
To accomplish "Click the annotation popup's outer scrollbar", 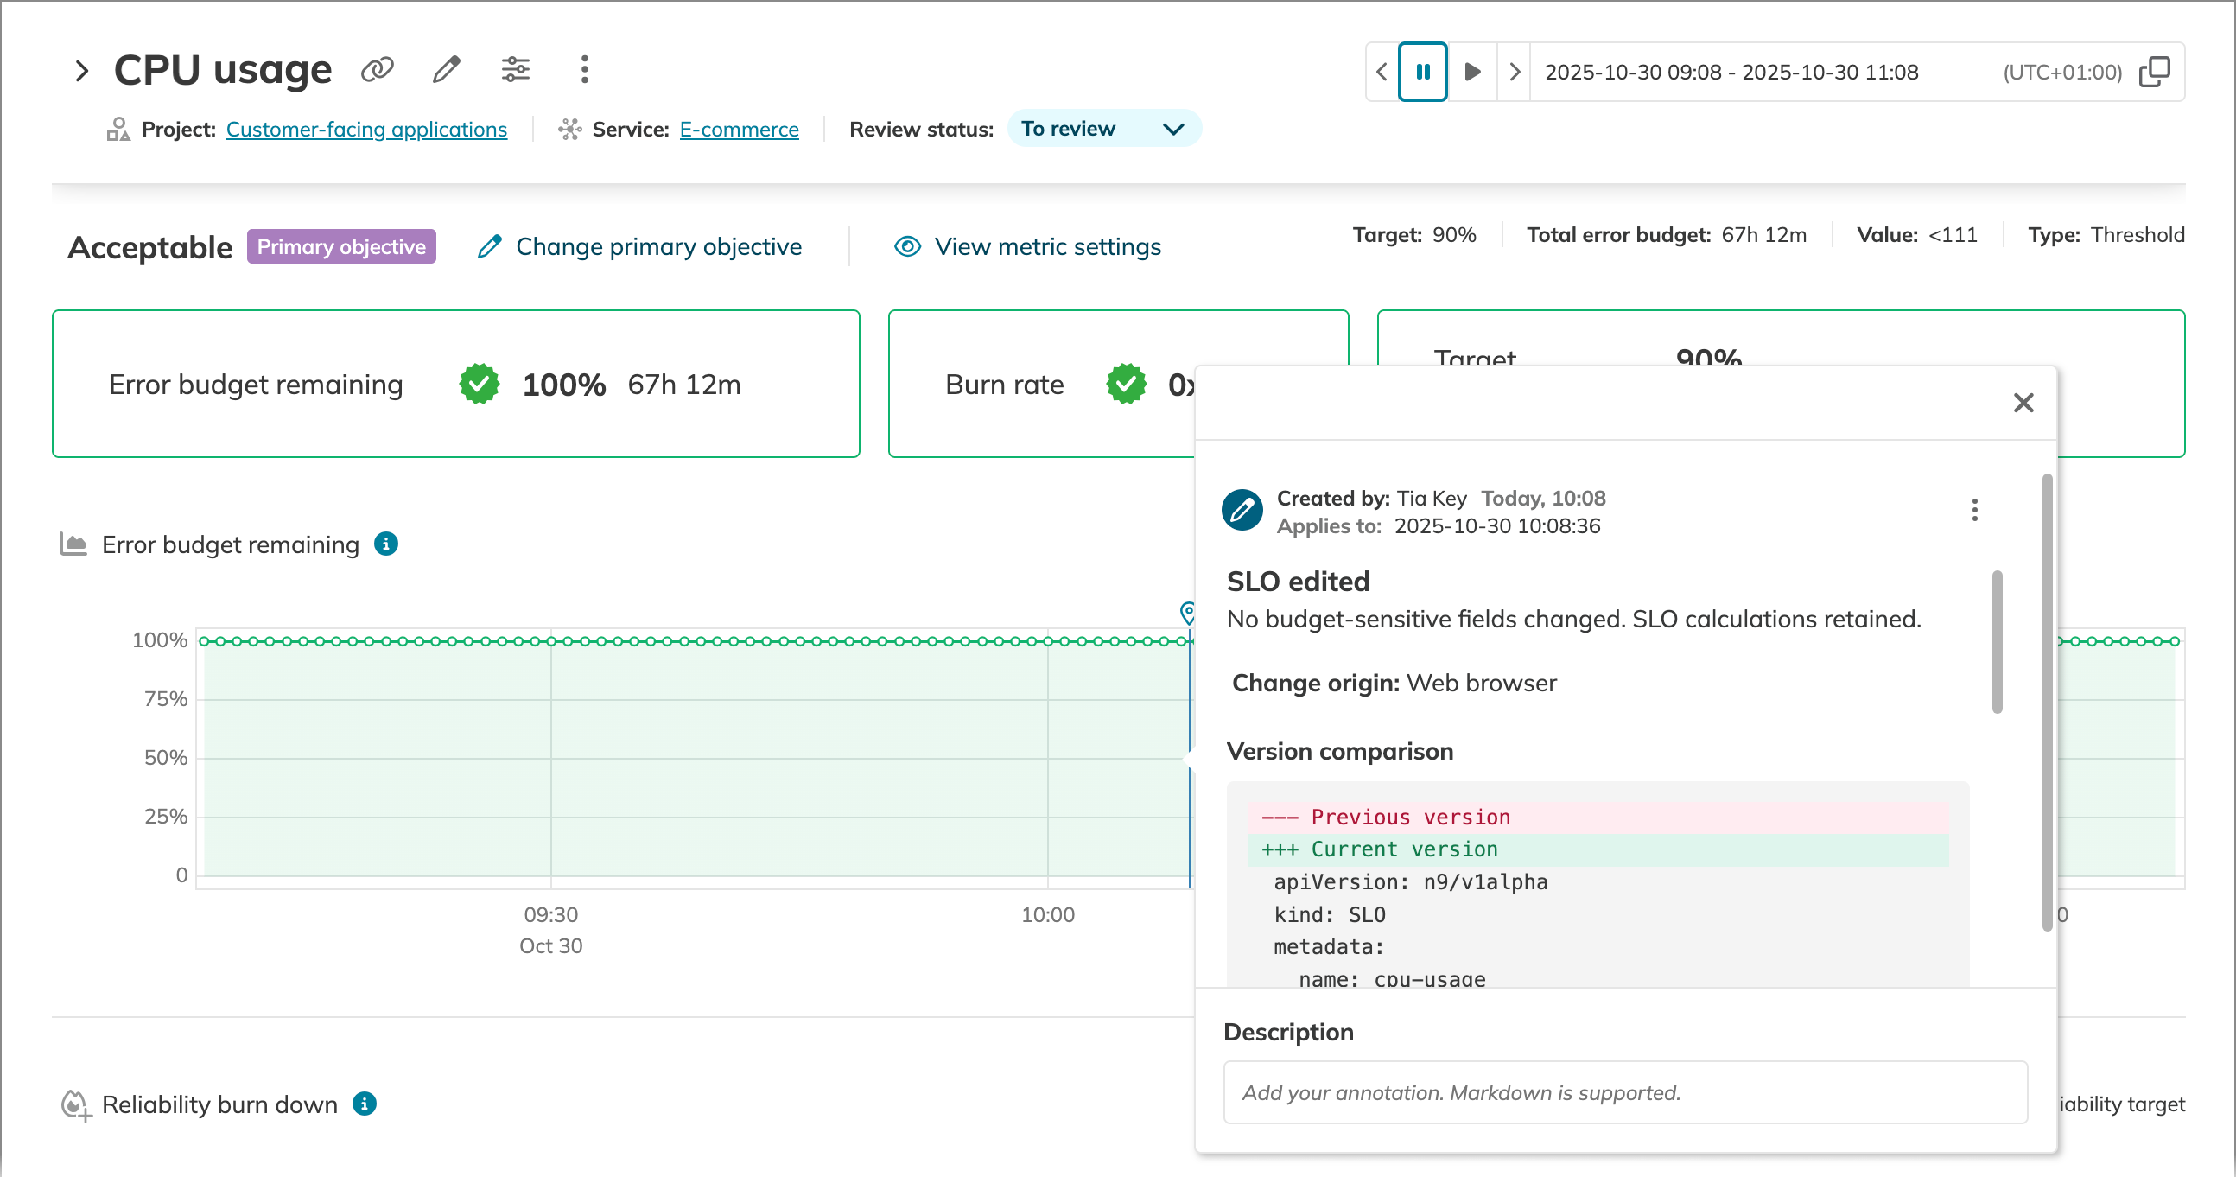I will 2047,702.
